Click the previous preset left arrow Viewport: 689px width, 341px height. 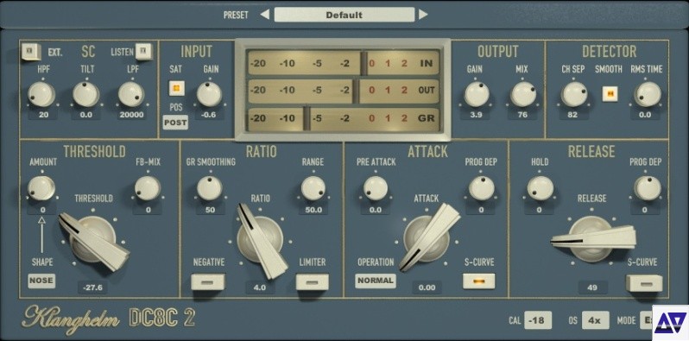tap(264, 15)
